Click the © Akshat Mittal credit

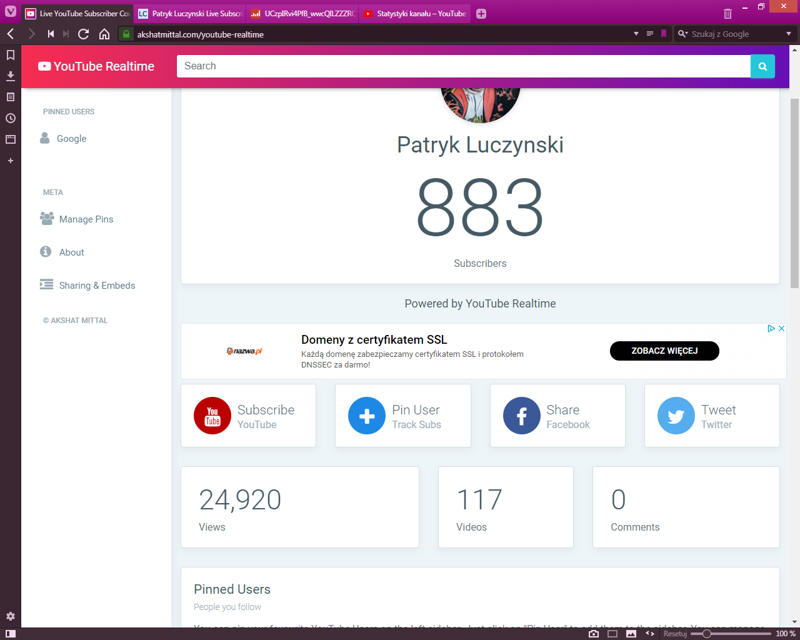pos(75,321)
